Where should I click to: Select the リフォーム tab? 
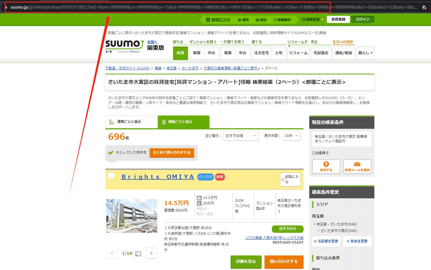click(298, 53)
